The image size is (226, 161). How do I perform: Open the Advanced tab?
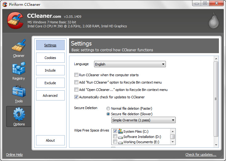point(50,95)
